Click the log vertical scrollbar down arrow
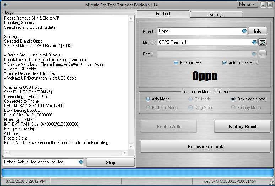 131,147
